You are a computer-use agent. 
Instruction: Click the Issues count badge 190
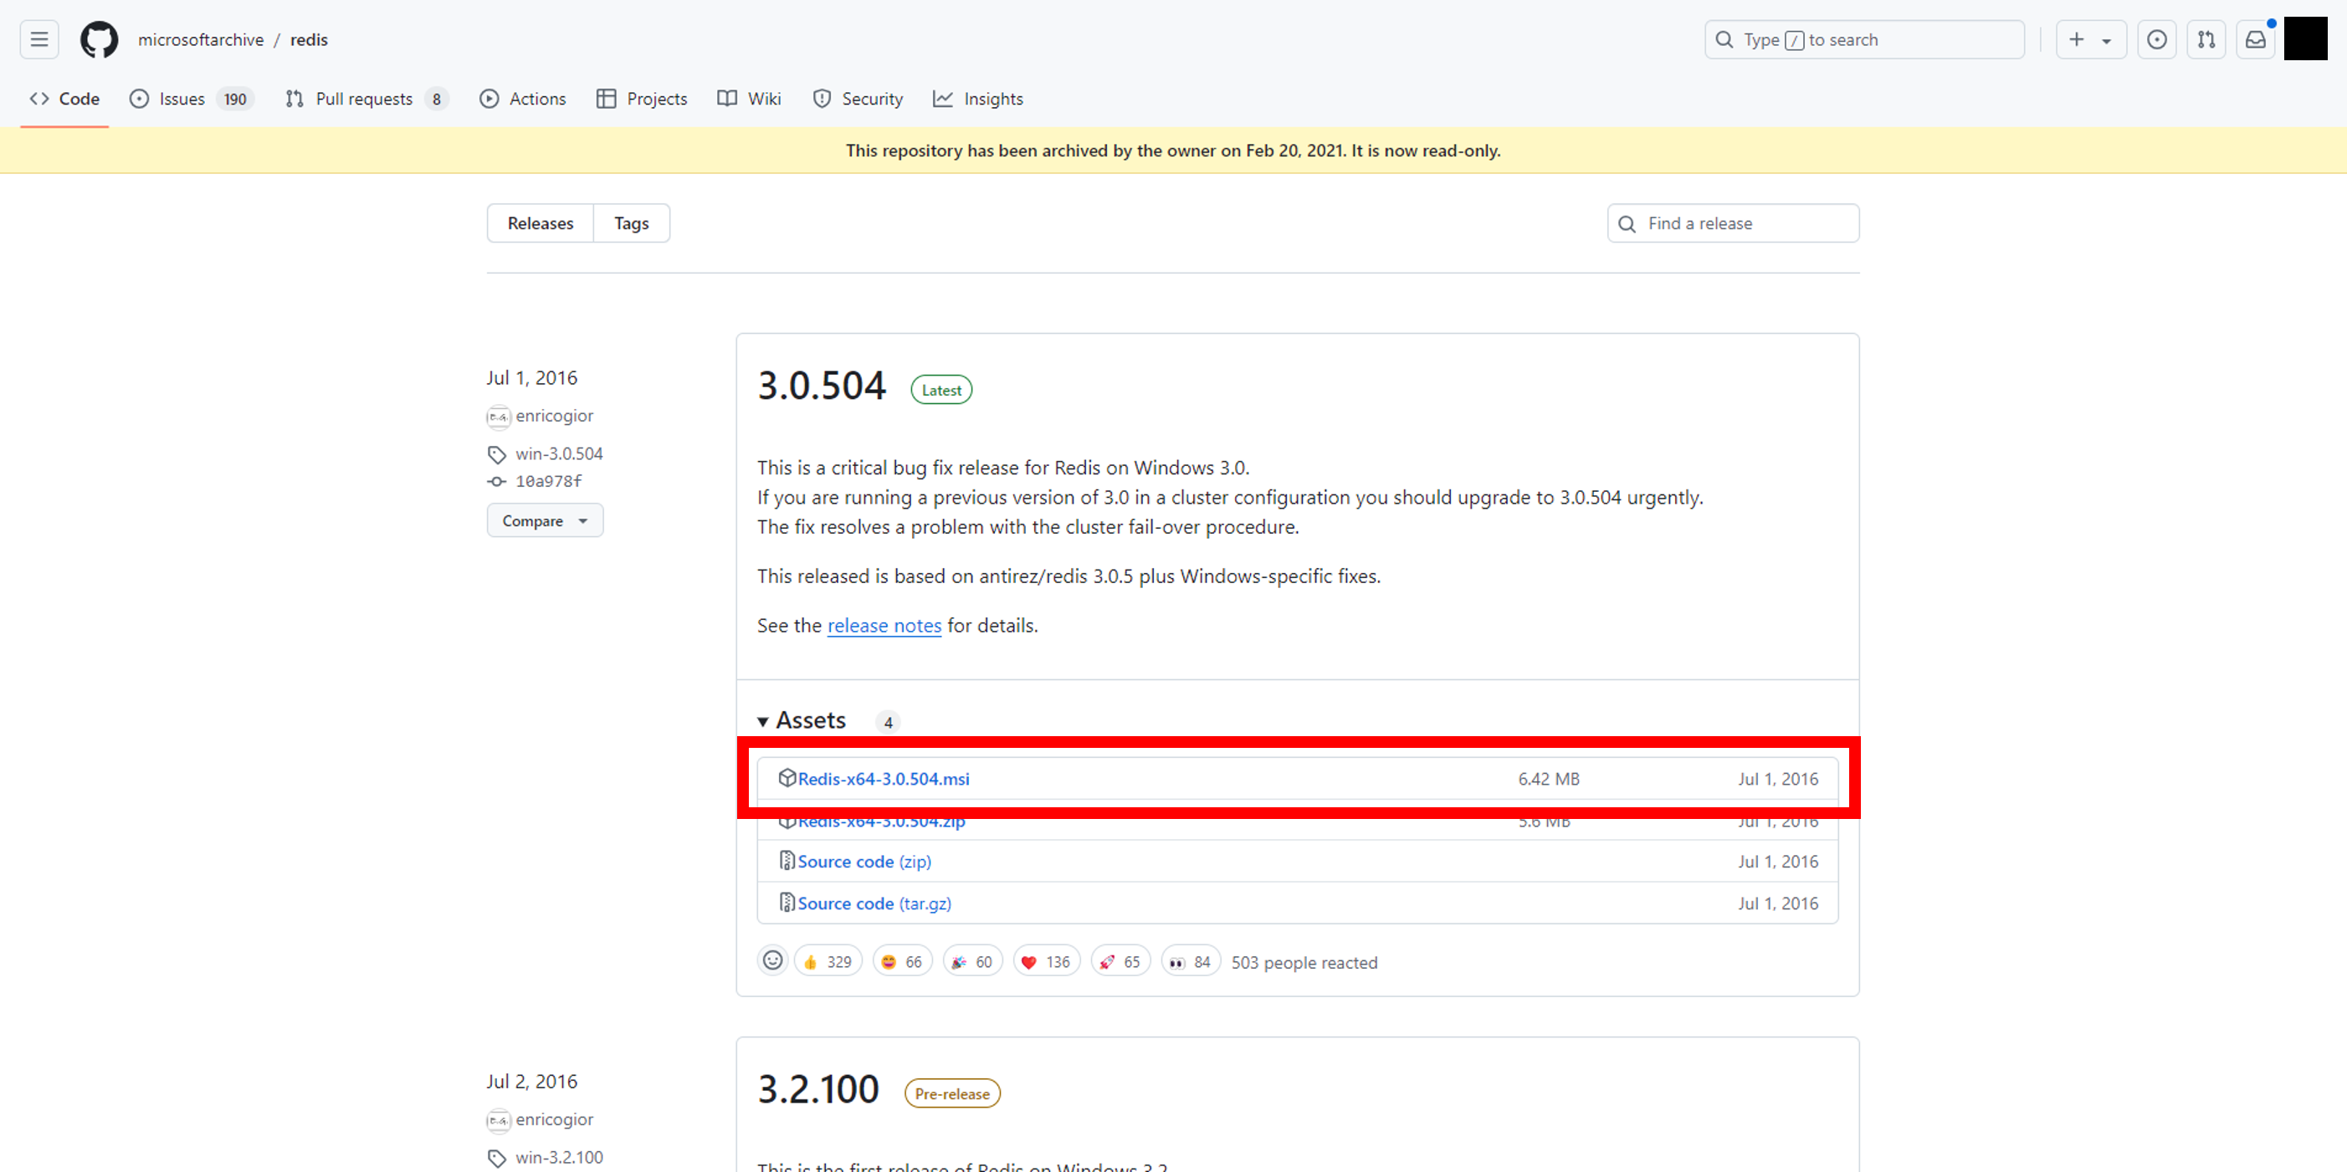(x=235, y=100)
